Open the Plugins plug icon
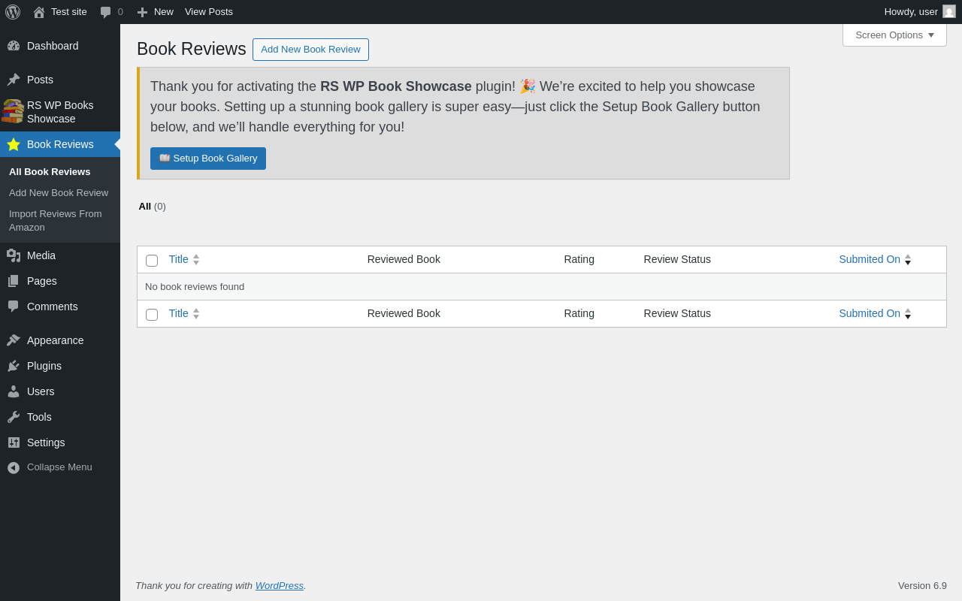The image size is (962, 601). click(x=14, y=366)
